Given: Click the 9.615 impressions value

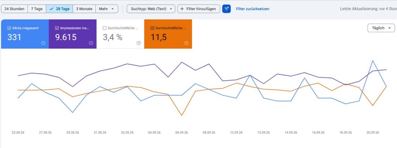Looking at the screenshot, I should [x=66, y=37].
